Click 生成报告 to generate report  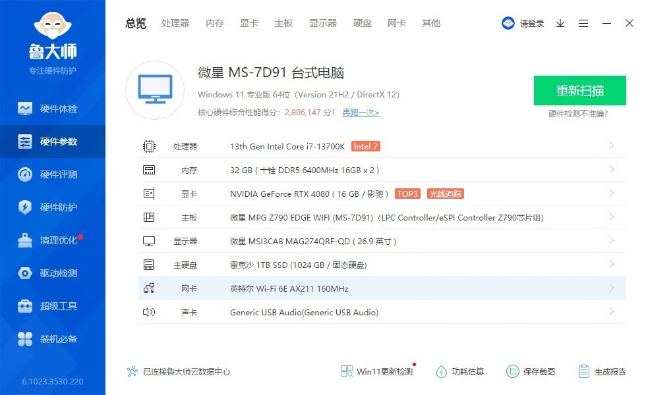coord(602,371)
